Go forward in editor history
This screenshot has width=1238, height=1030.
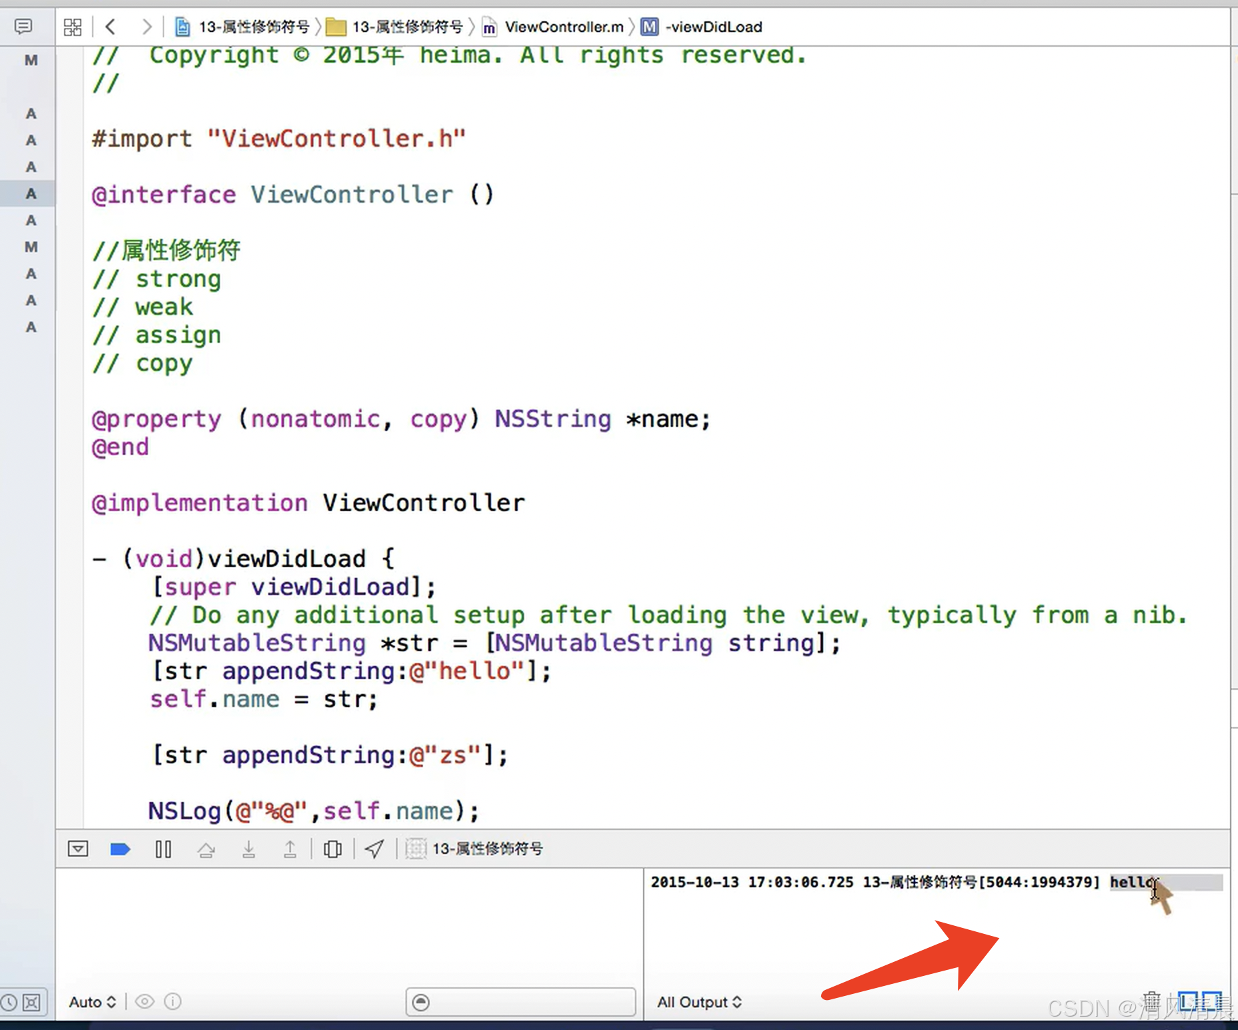(x=147, y=27)
